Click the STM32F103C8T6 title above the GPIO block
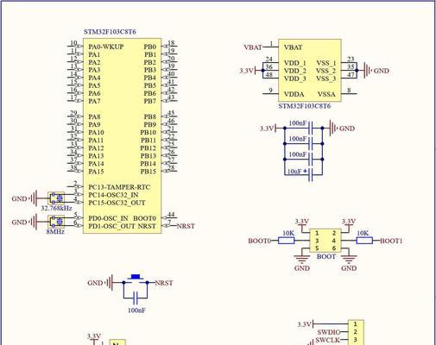The width and height of the screenshot is (436, 345). 110,32
